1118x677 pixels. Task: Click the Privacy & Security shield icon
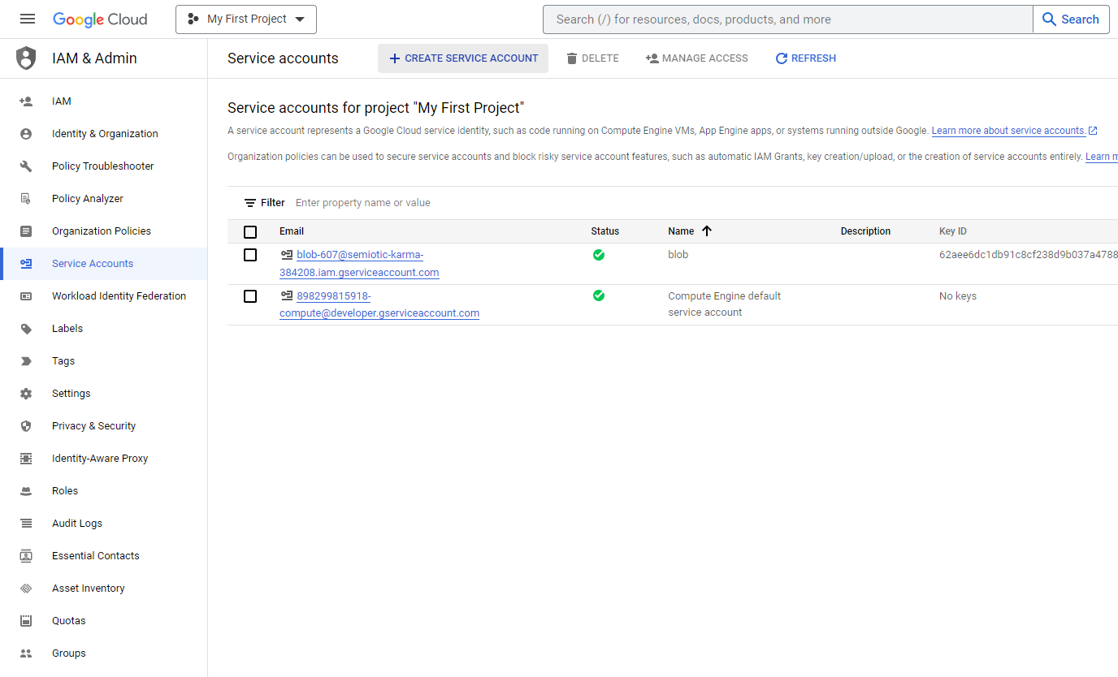[x=26, y=426]
